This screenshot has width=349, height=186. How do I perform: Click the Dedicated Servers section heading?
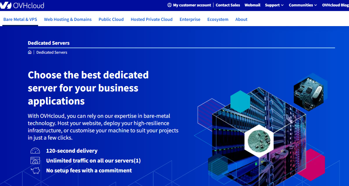tap(49, 43)
